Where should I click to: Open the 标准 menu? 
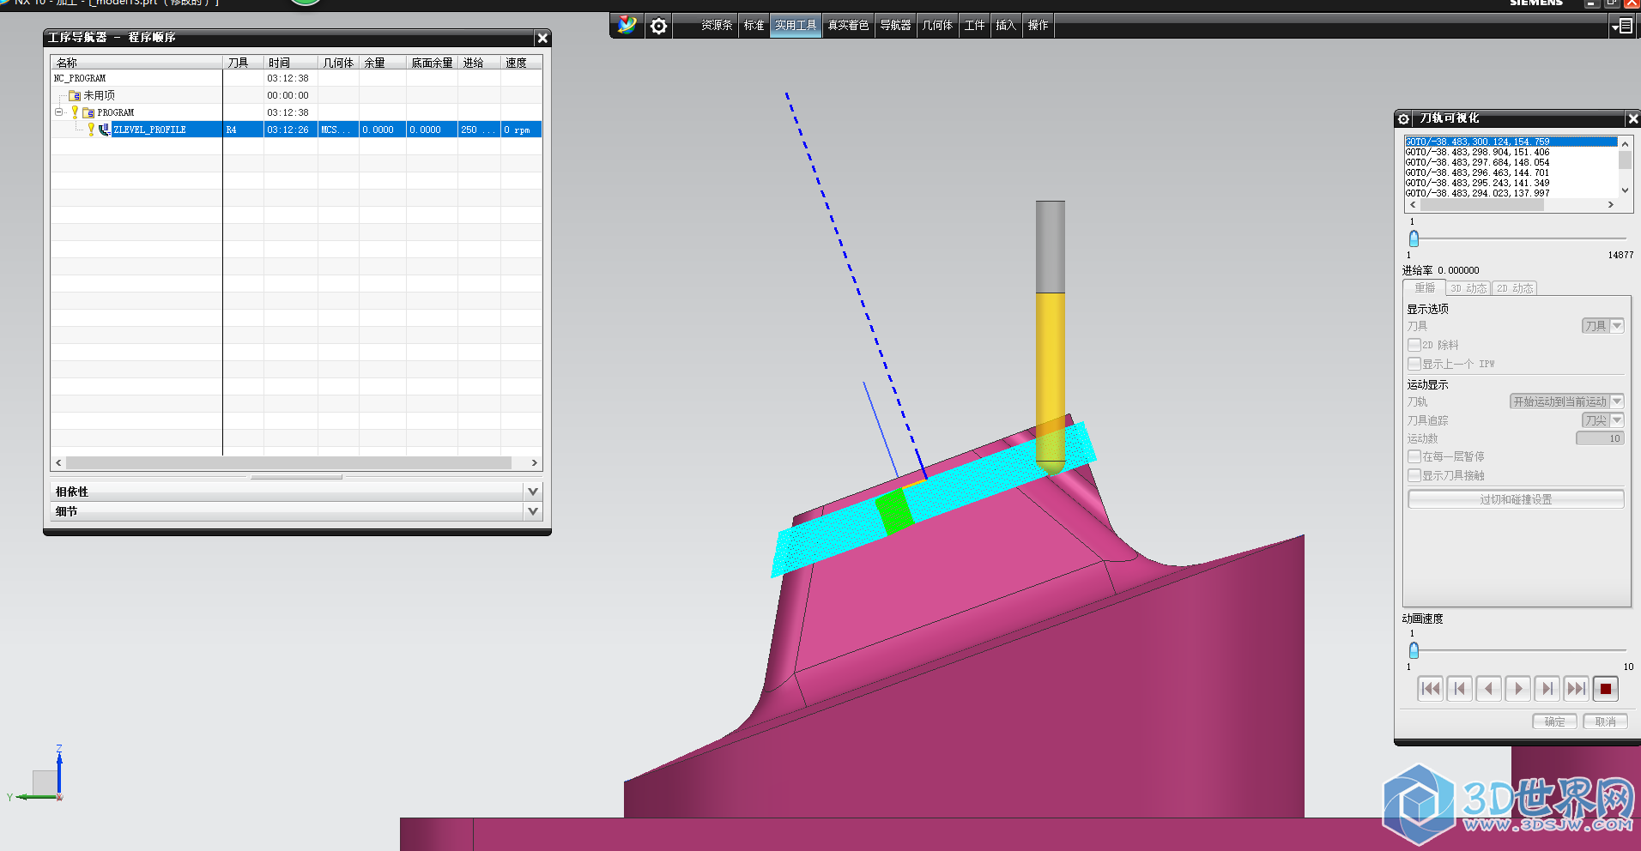click(x=754, y=26)
